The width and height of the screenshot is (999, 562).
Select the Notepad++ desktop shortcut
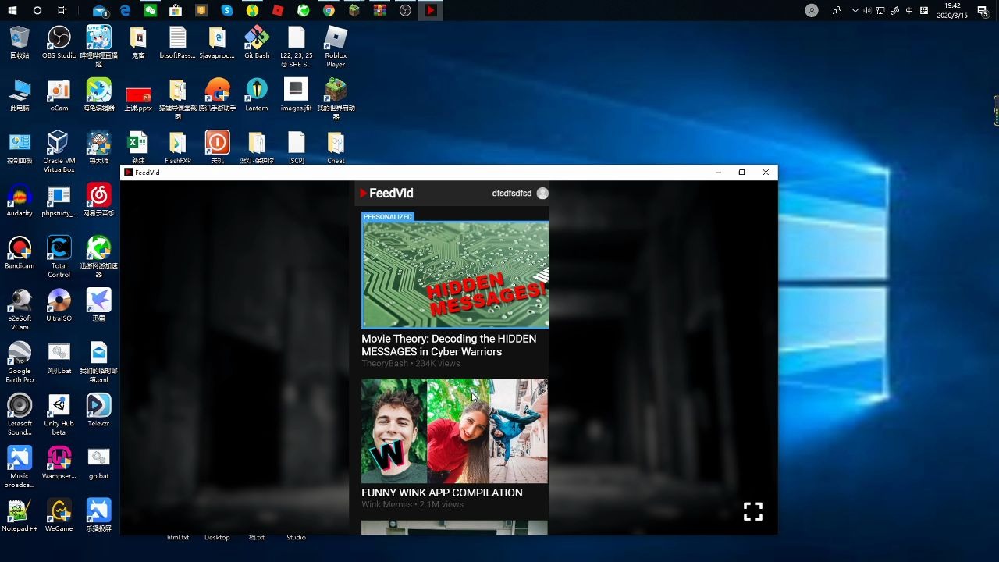(20, 515)
